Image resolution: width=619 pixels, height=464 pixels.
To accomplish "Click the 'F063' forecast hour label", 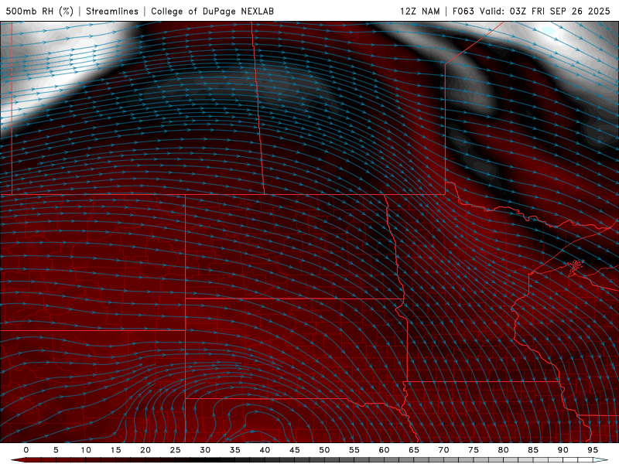I will 463,11.
